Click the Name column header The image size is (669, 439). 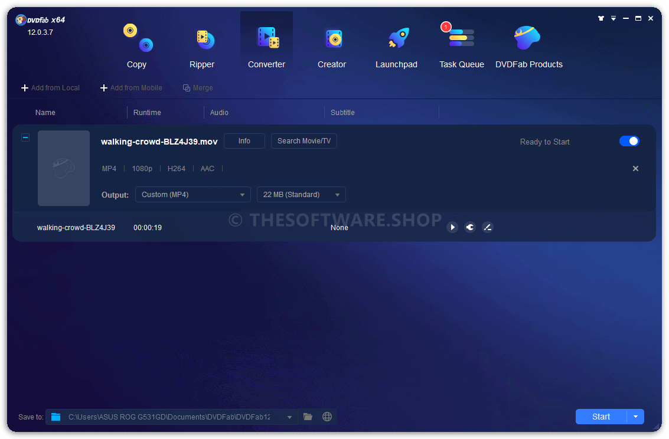tap(45, 113)
